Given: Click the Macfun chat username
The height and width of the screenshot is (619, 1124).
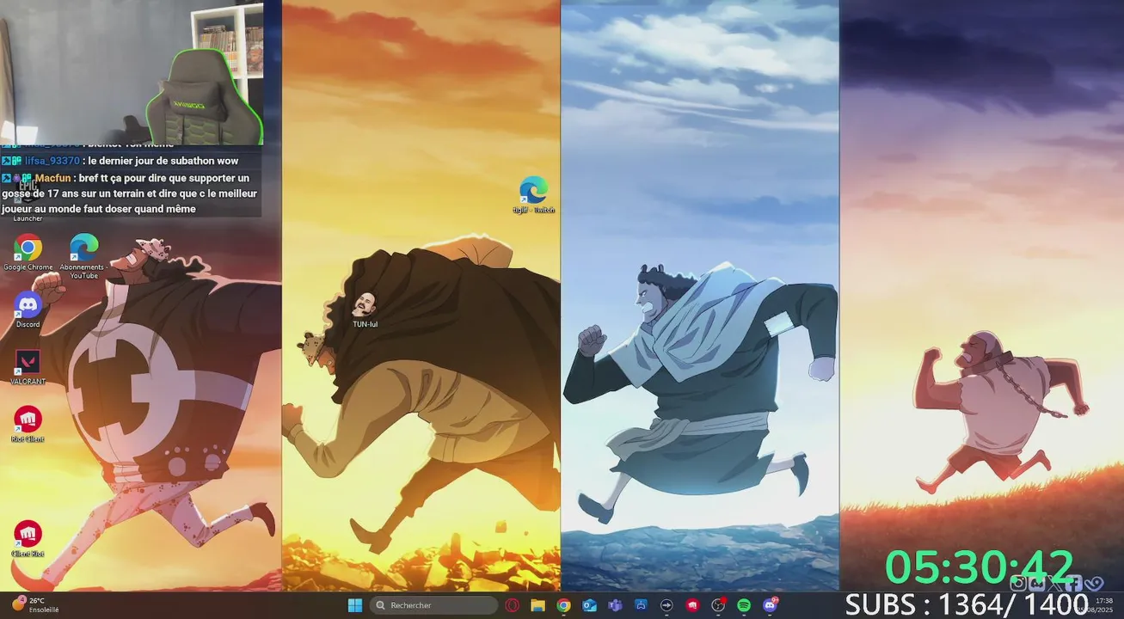Looking at the screenshot, I should (x=52, y=178).
